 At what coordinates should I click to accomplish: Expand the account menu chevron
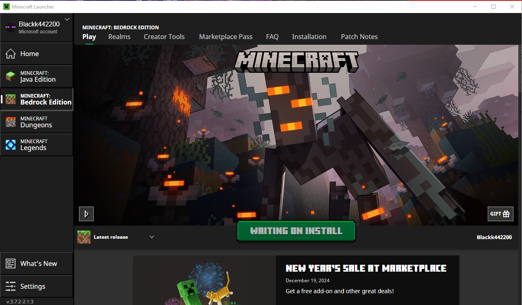(x=67, y=19)
